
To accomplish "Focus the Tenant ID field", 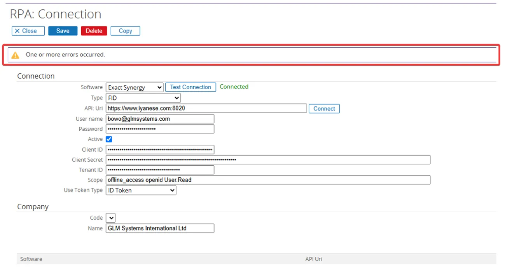I will point(160,170).
